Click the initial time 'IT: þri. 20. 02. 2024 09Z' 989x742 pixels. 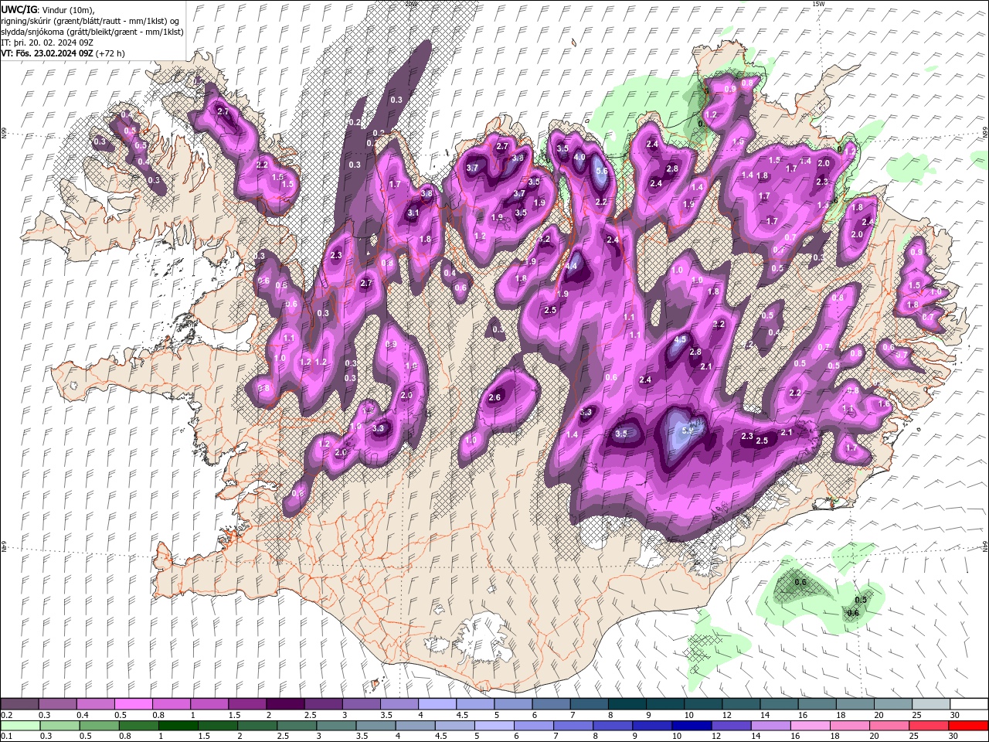click(46, 43)
